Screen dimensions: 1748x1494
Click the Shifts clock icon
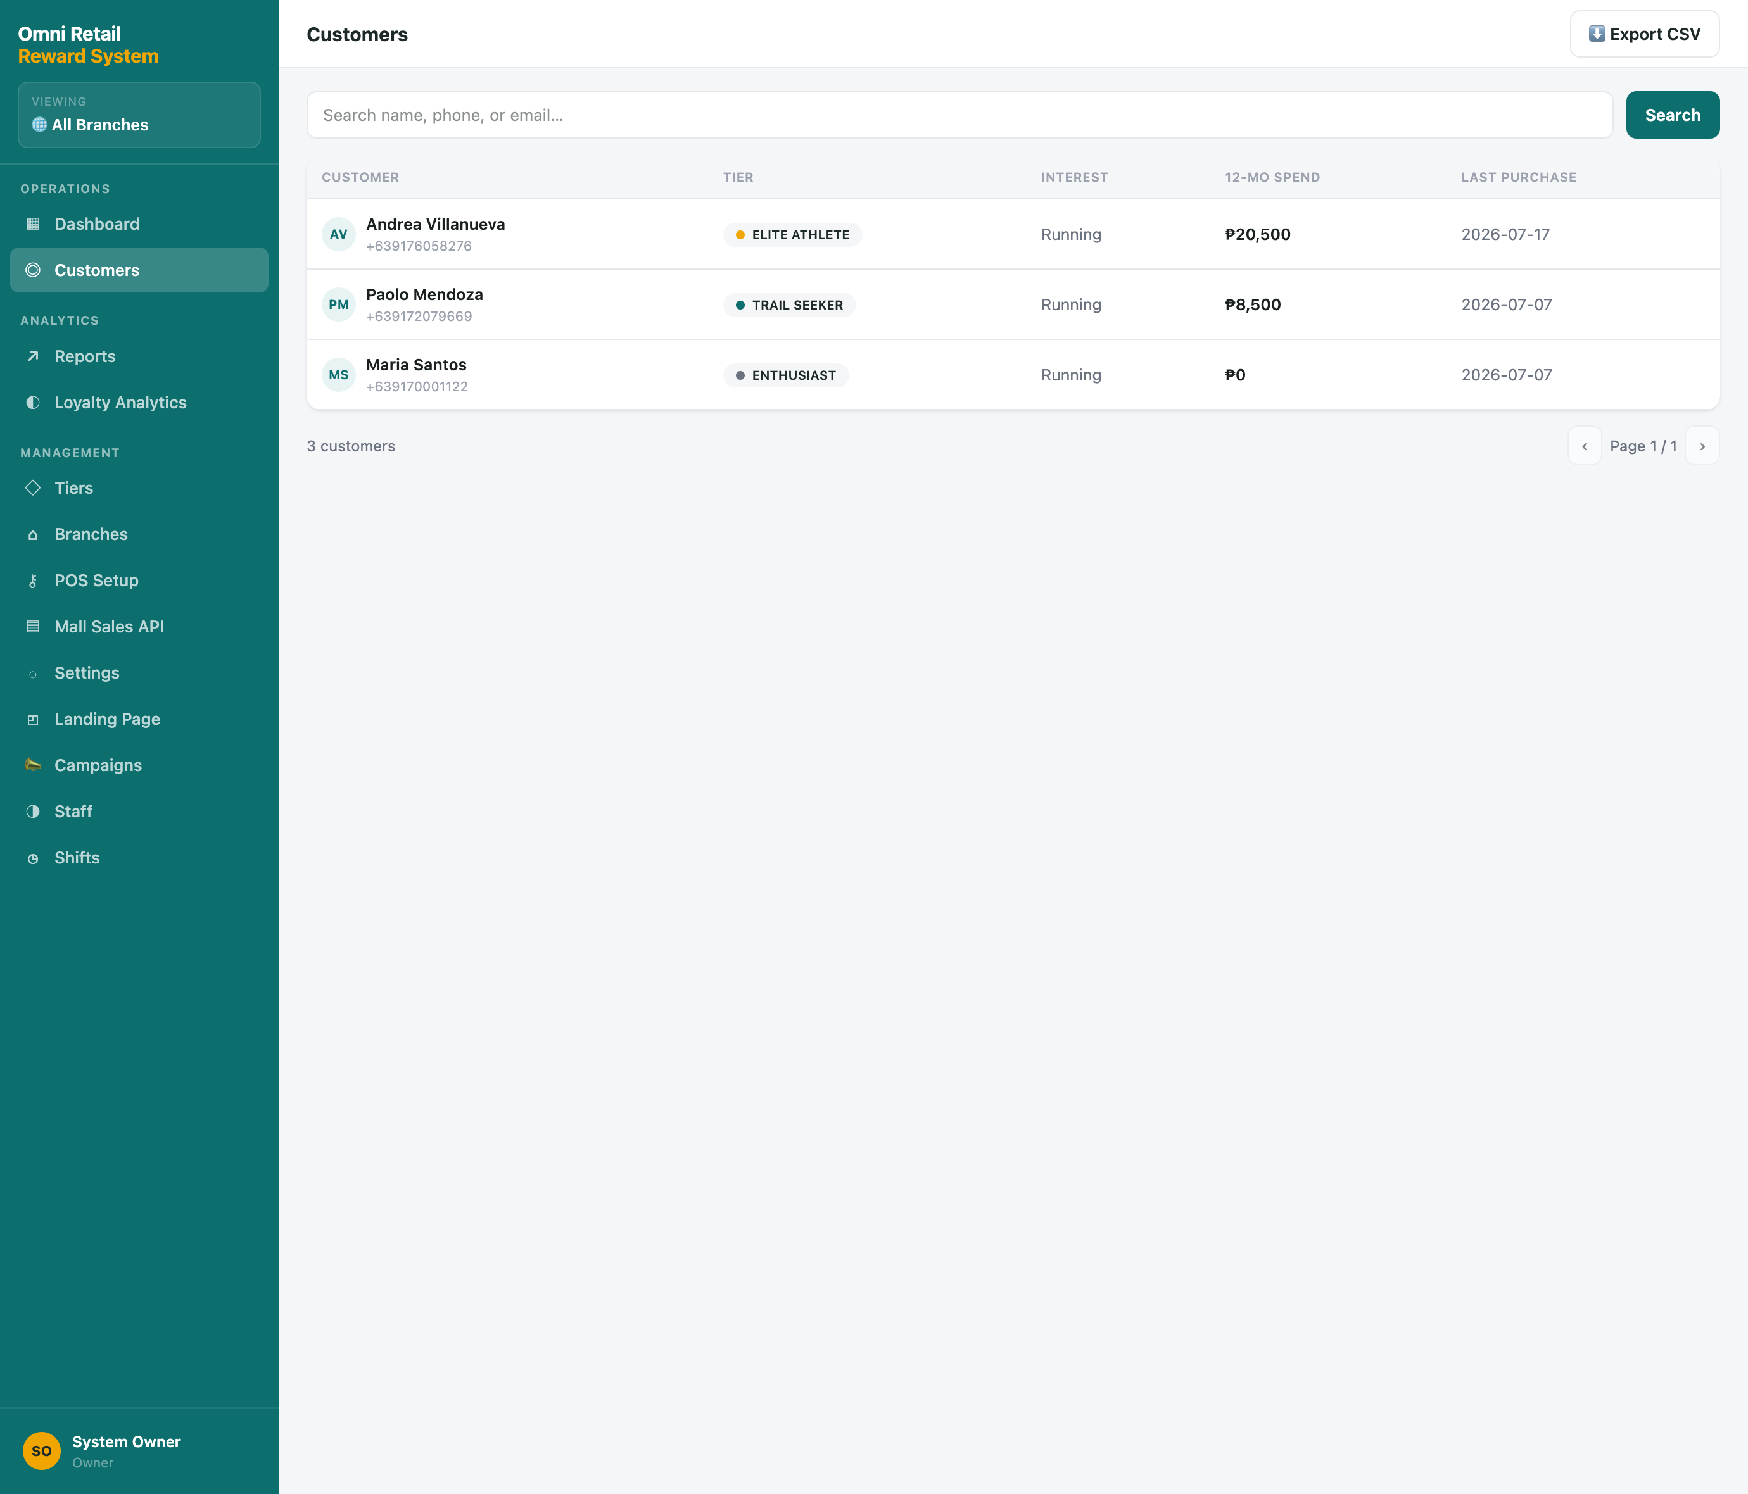33,858
